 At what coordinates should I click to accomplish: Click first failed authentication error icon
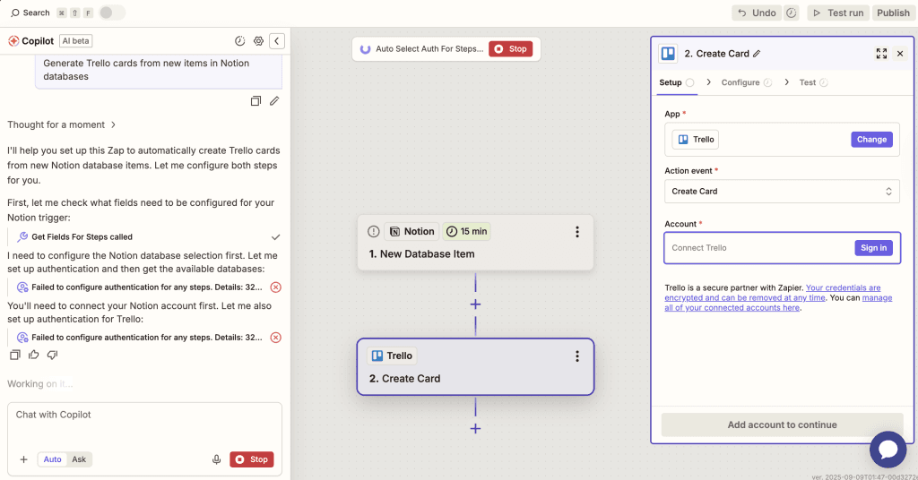click(x=276, y=287)
